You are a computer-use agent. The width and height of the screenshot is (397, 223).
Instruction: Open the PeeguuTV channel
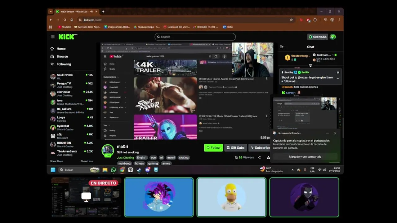pyautogui.click(x=72, y=85)
